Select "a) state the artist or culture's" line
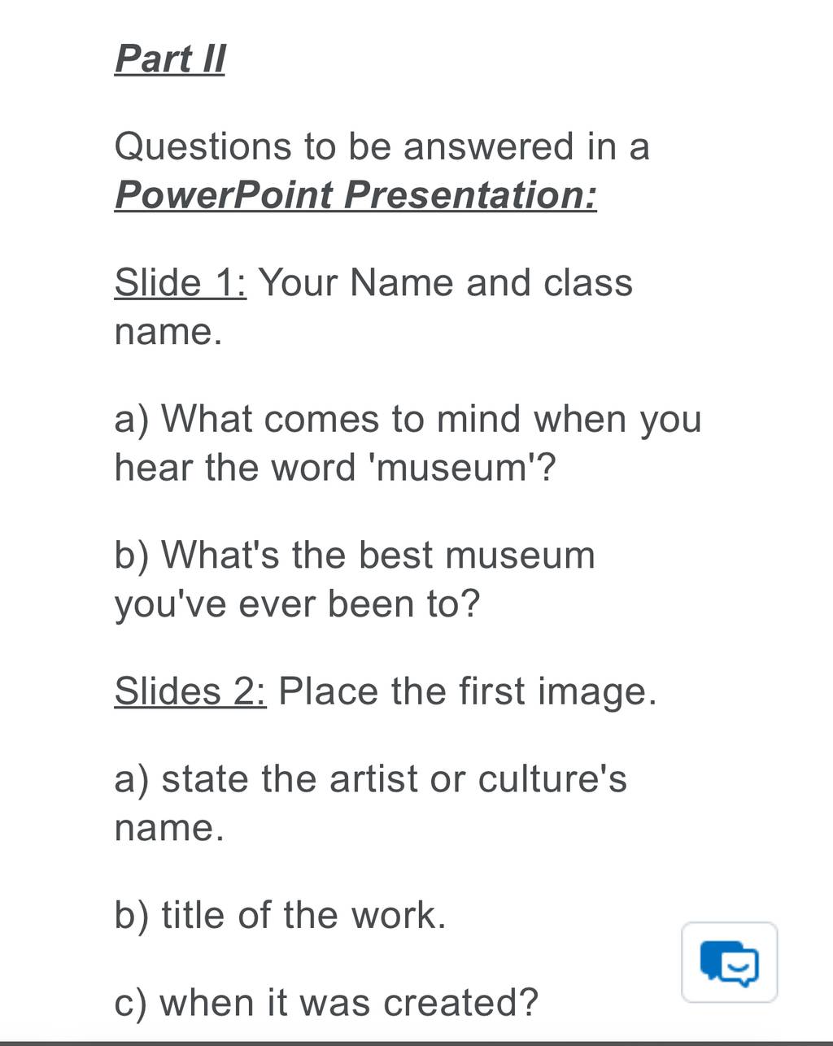This screenshot has height=1046, width=833. (x=371, y=779)
